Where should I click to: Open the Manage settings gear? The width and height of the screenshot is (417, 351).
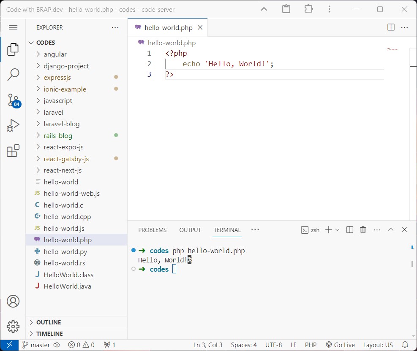(13, 327)
